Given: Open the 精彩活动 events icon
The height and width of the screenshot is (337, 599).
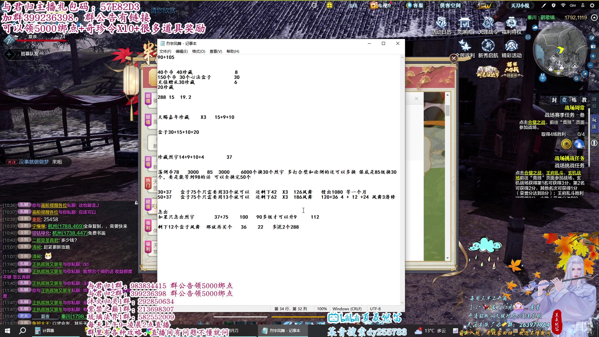Looking at the screenshot, I should pos(512,49).
